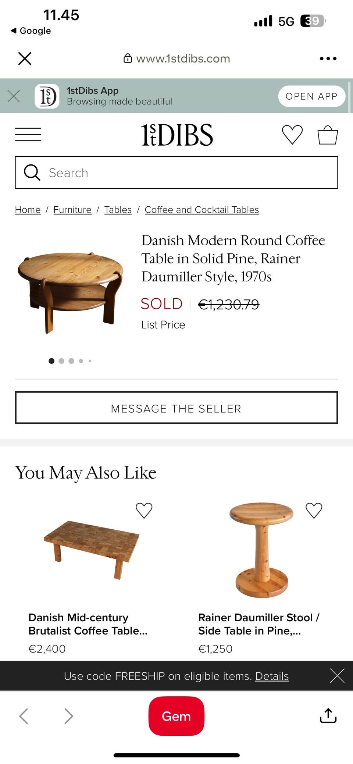Favorite the Danish Brutalist Coffee Table
Screen dimensions: 353x764
(144, 511)
